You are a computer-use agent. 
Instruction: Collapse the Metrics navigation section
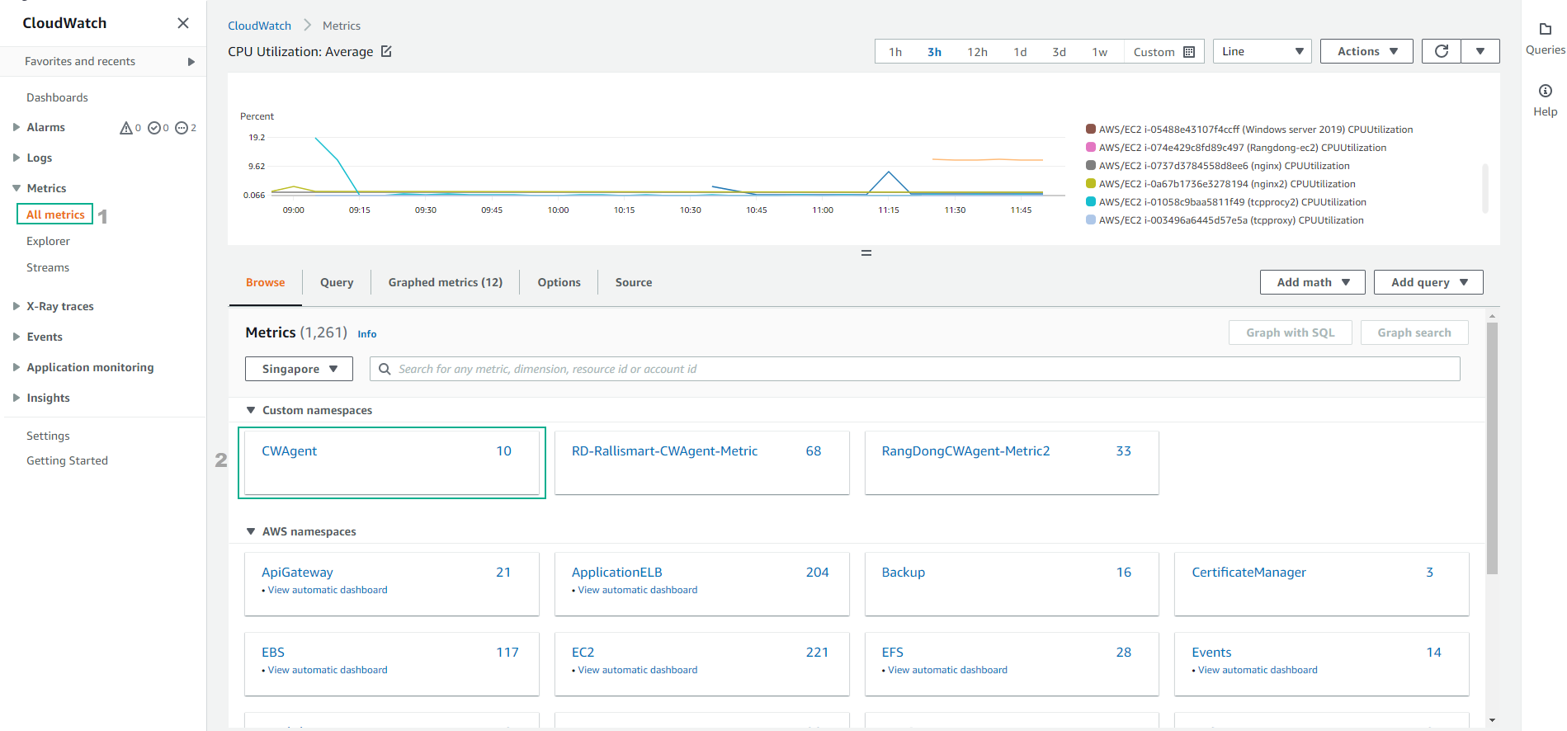coord(16,188)
